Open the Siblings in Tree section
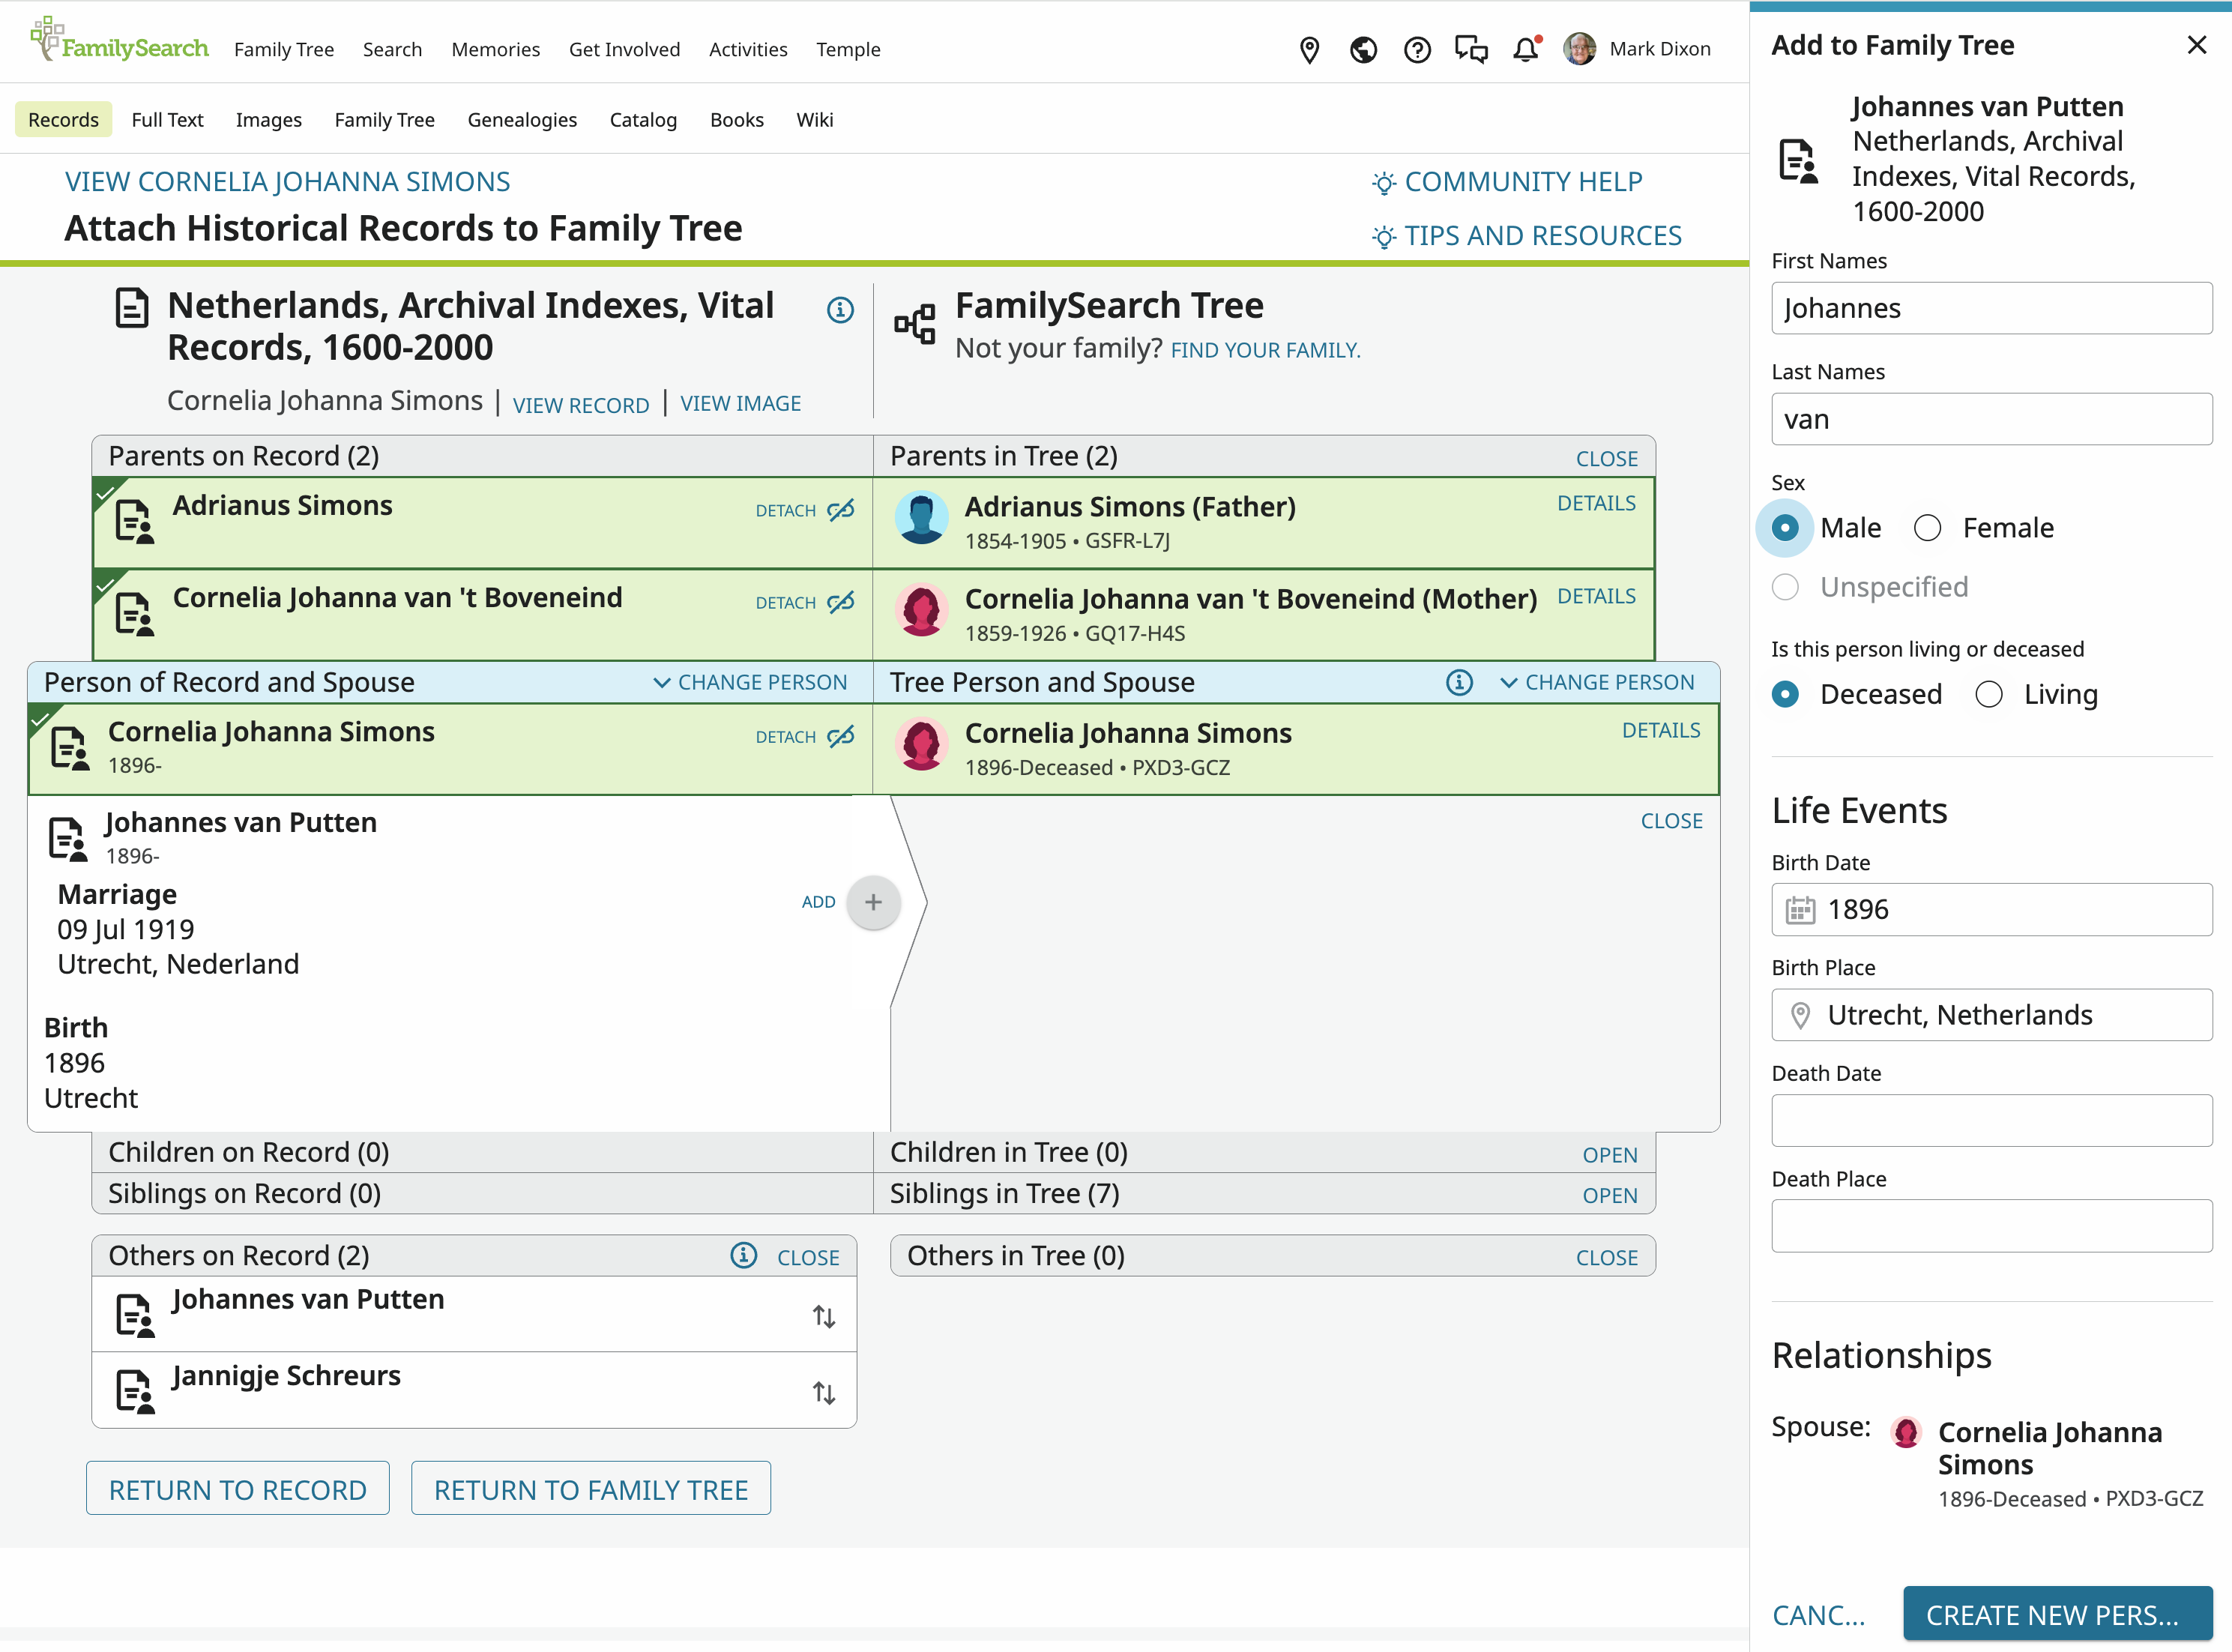Viewport: 2232px width, 1652px height. tap(1609, 1195)
